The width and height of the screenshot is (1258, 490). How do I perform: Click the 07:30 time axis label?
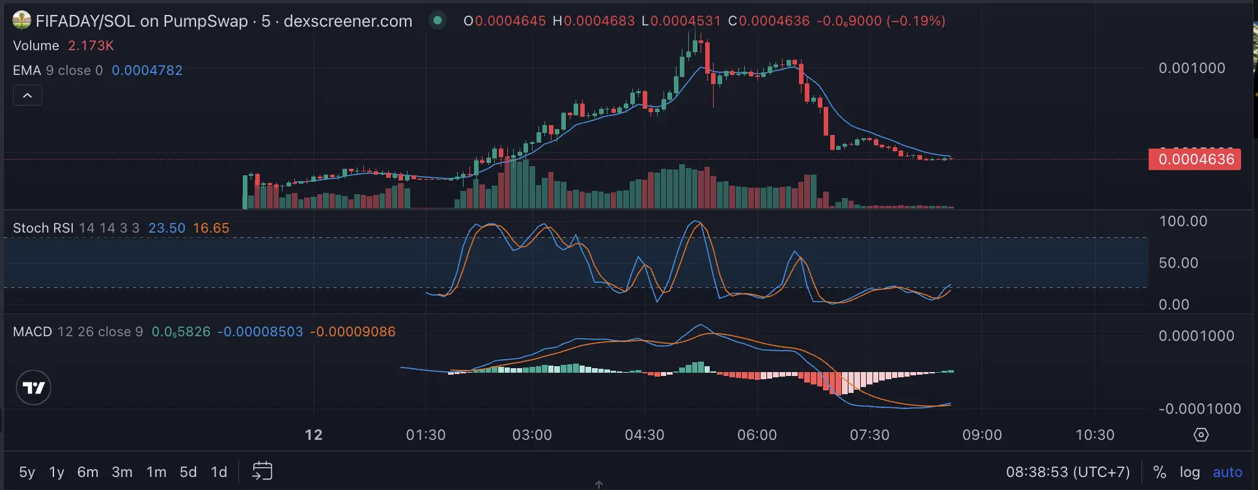(870, 435)
